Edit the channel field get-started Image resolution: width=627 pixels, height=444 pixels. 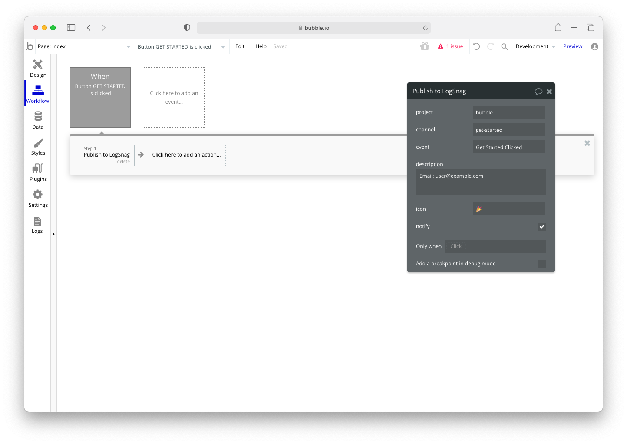[x=509, y=130]
